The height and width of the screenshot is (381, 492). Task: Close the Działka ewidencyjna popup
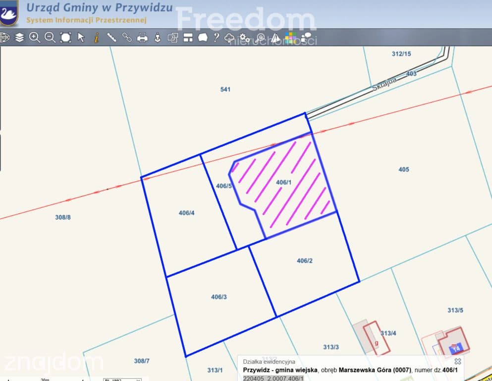coord(458,362)
